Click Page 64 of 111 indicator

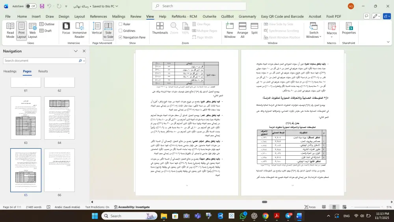coord(12,207)
